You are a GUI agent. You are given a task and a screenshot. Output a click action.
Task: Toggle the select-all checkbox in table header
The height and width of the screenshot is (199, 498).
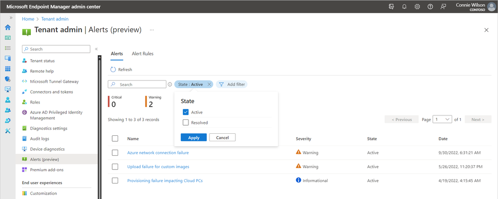pos(115,138)
